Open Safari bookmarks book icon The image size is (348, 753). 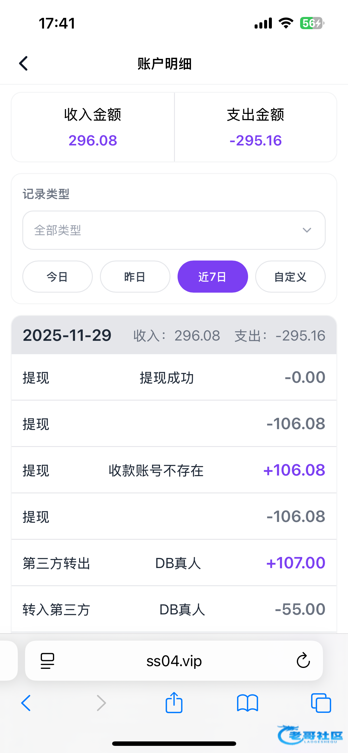(x=247, y=703)
